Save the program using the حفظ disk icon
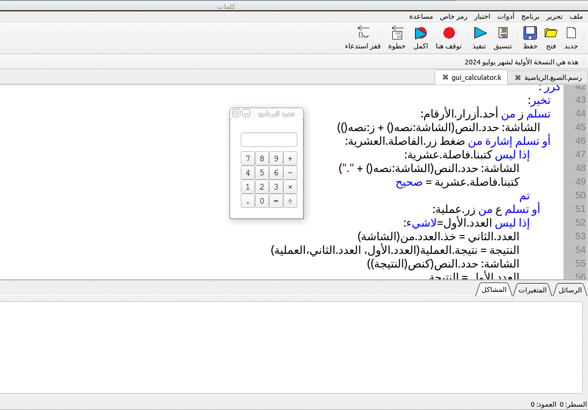Screen dimensions: 588x410 click(x=530, y=33)
